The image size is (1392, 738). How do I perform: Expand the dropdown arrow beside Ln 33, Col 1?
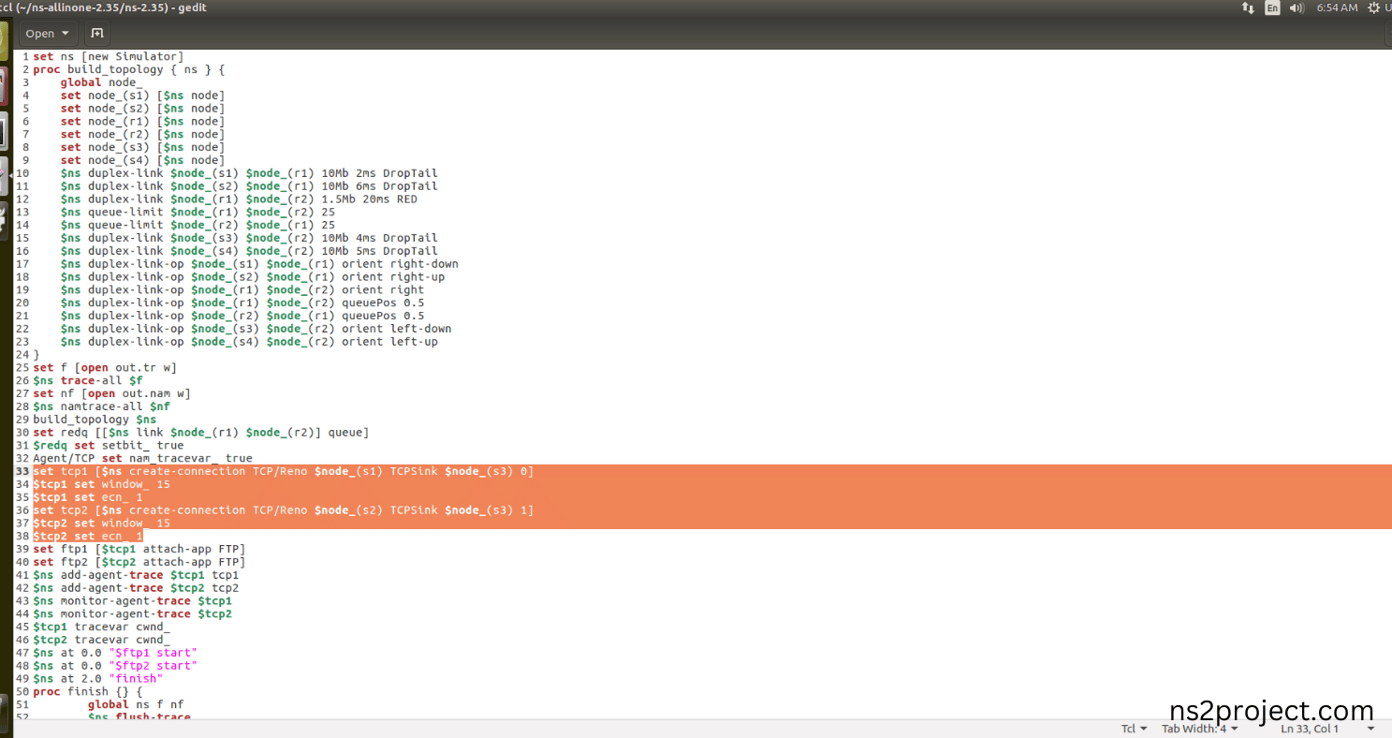point(1370,729)
